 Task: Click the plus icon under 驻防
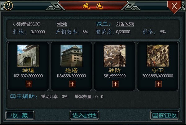click(115, 84)
